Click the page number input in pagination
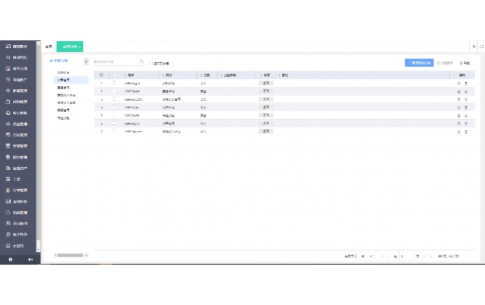 [406, 256]
